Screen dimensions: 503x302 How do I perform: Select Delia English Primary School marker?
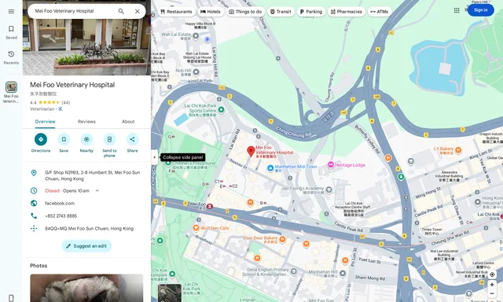(x=293, y=272)
